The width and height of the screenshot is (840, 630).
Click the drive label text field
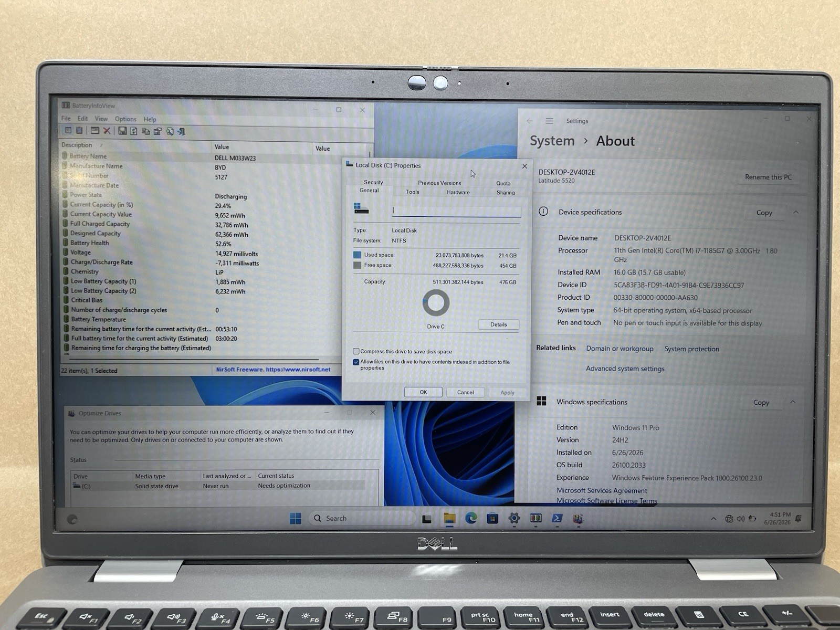tap(457, 211)
